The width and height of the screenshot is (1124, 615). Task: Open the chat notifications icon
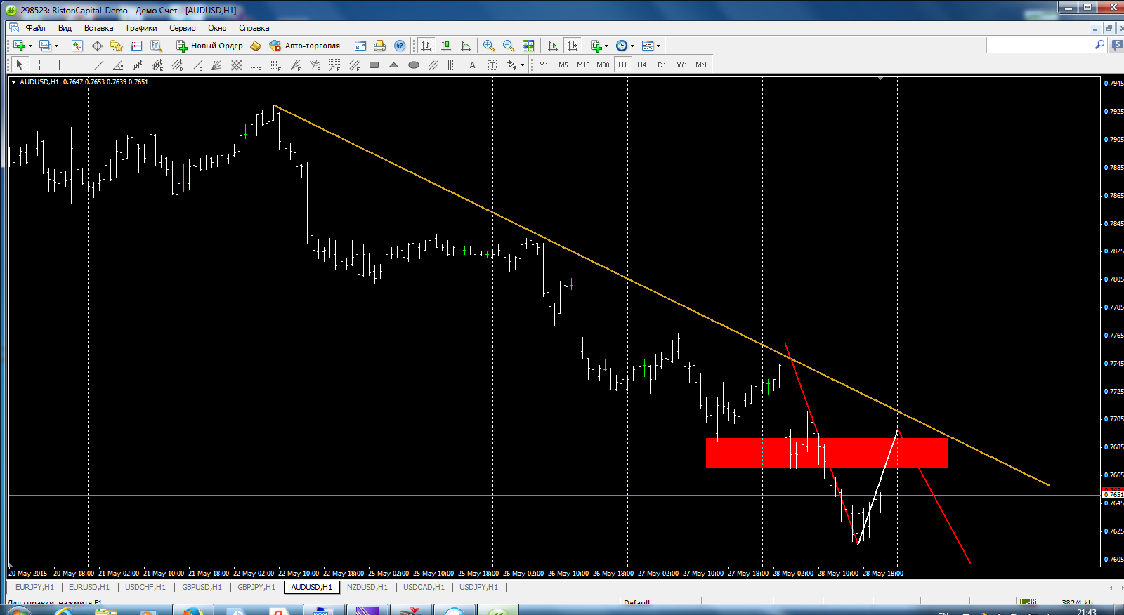[1117, 45]
